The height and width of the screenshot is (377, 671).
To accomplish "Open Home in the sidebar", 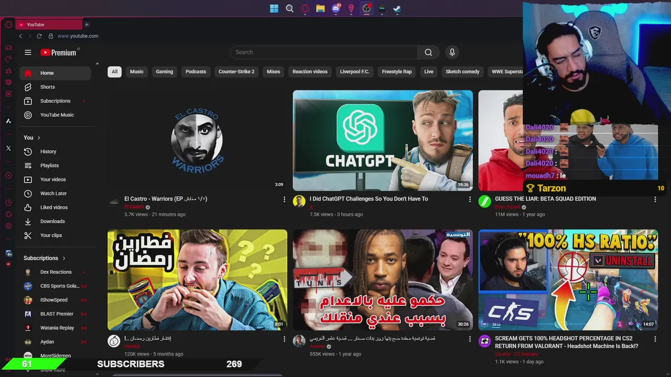I will (x=55, y=73).
